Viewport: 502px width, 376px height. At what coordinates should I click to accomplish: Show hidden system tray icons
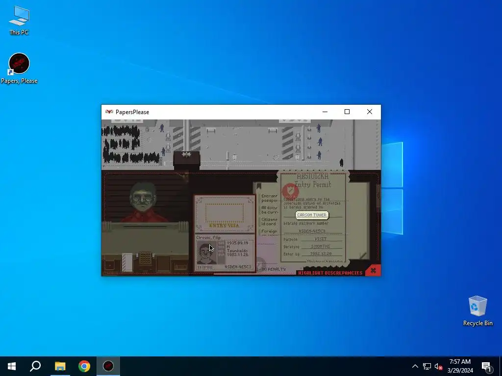coord(415,366)
